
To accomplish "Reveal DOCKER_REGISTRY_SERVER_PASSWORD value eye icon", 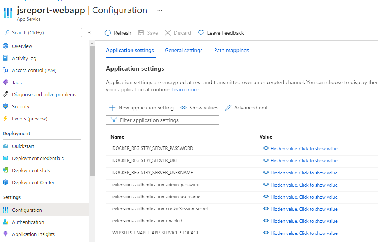I will (x=266, y=148).
